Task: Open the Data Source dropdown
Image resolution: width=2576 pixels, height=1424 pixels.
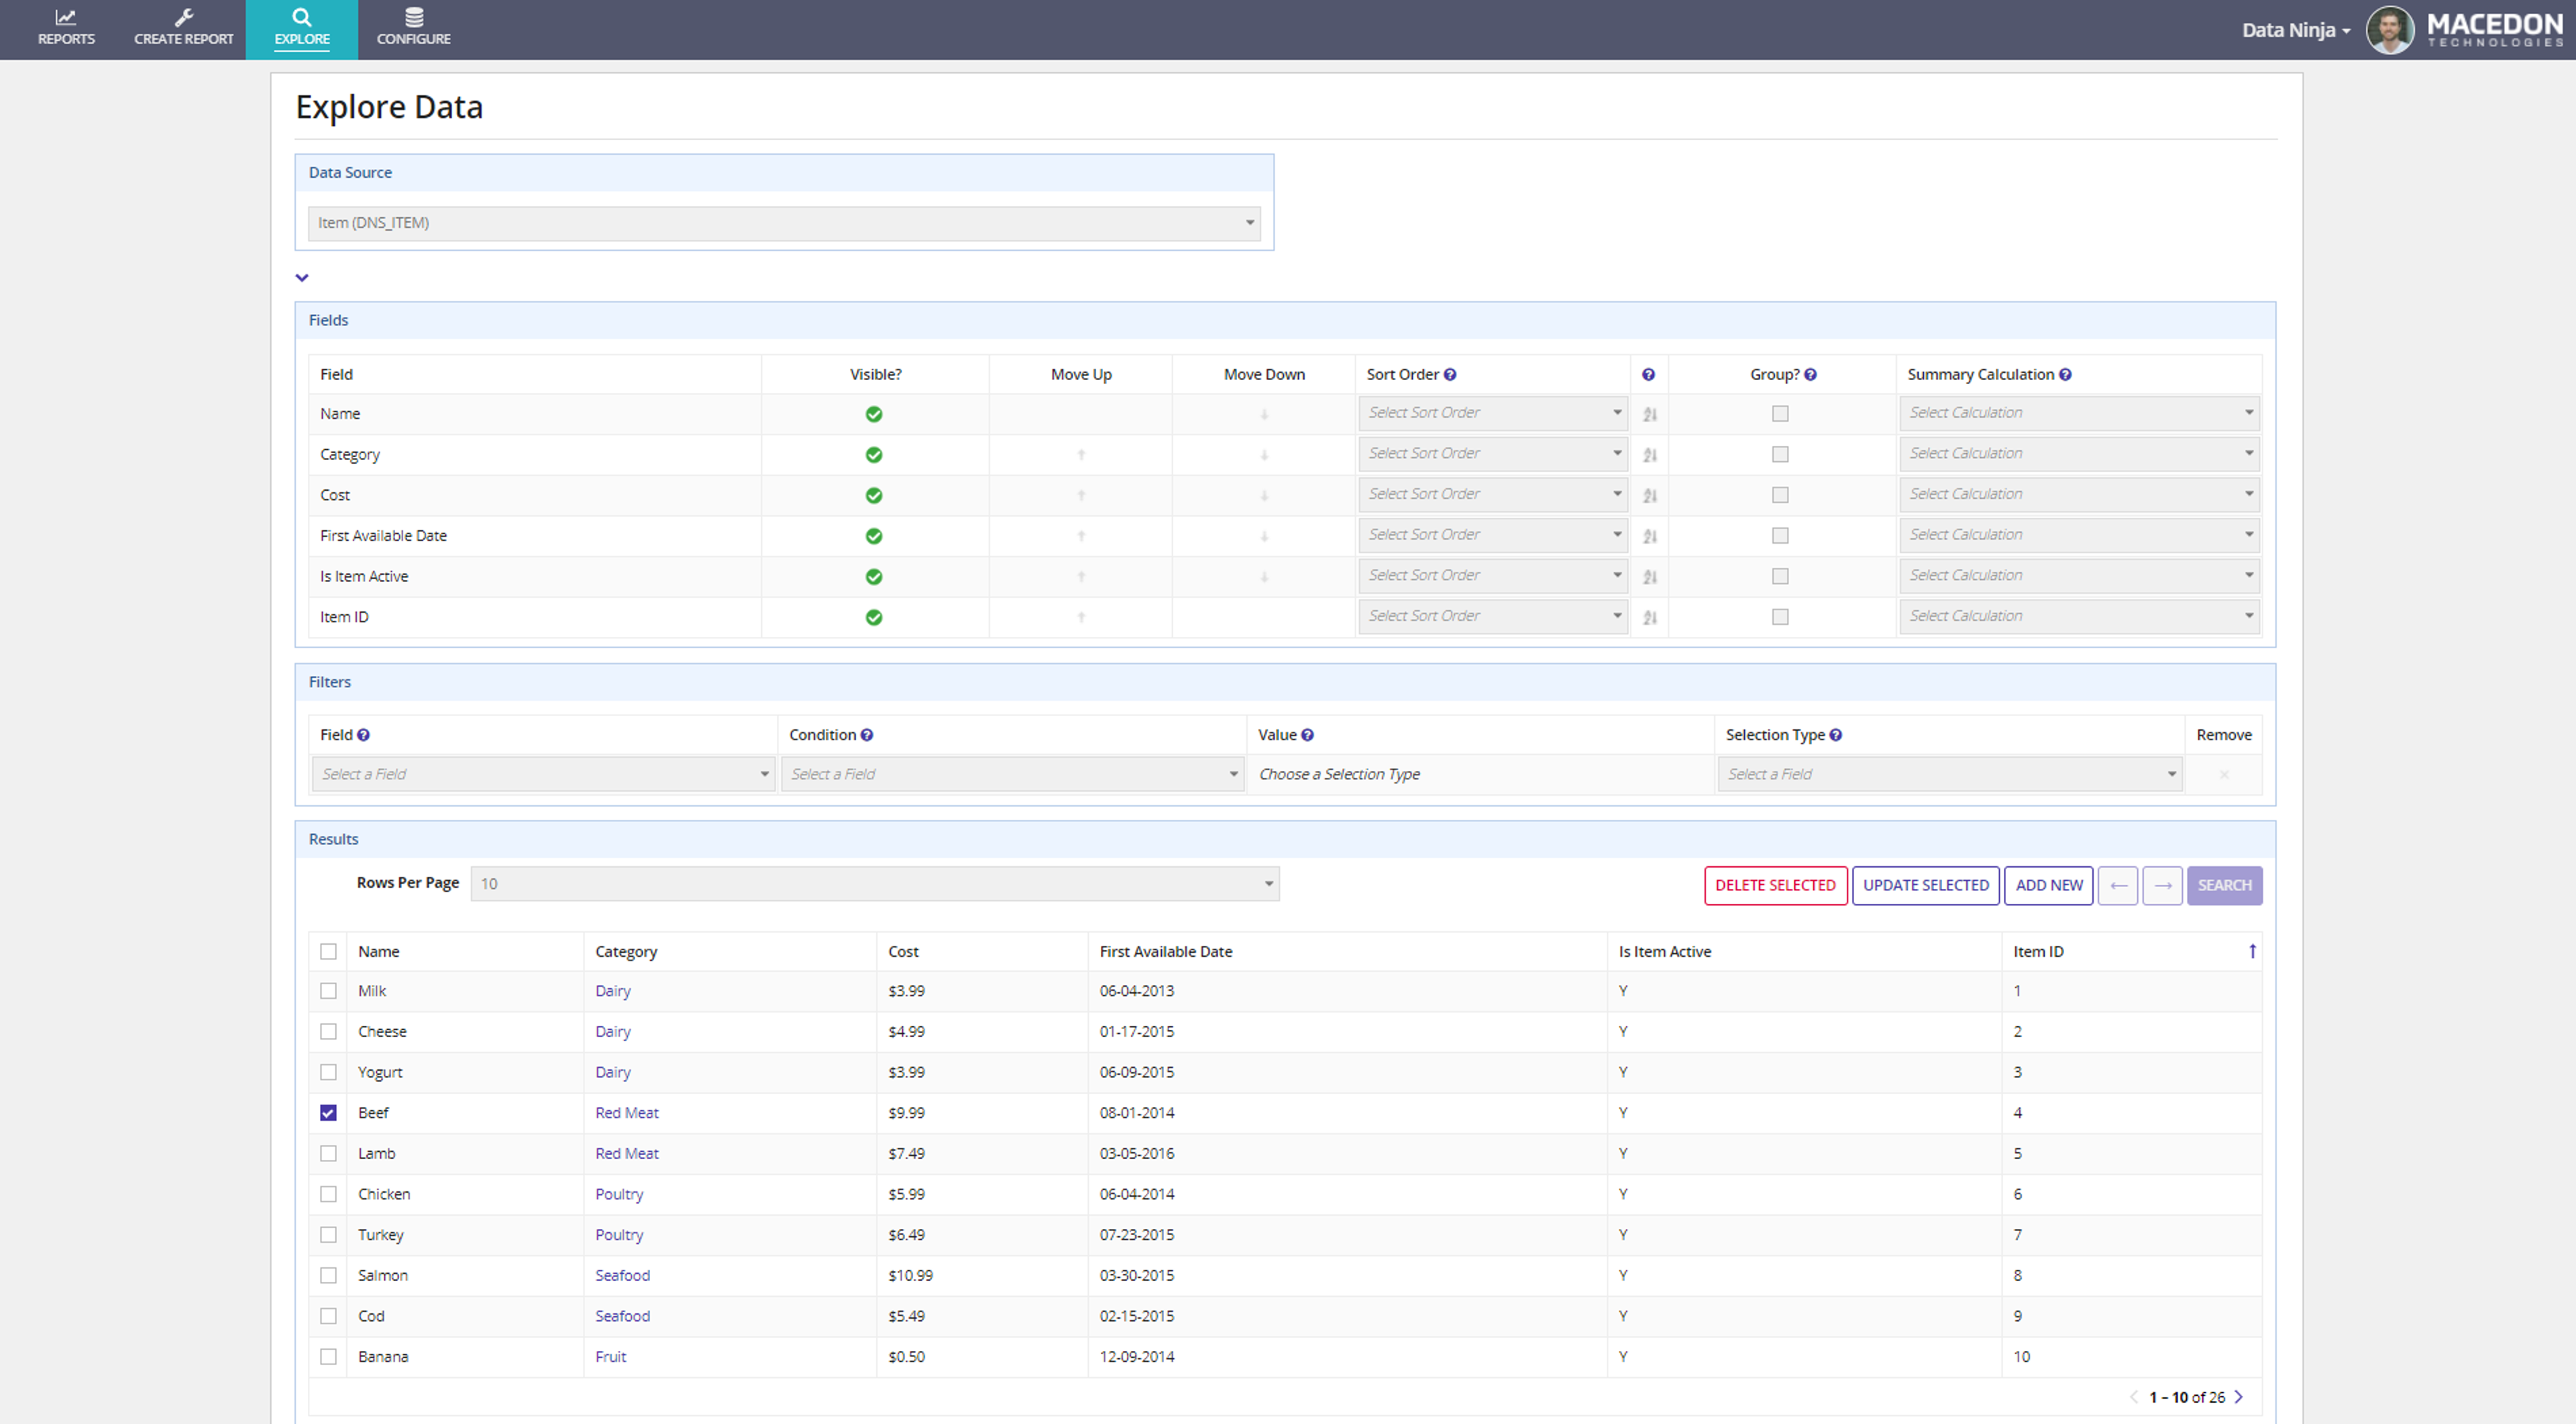Action: (784, 223)
